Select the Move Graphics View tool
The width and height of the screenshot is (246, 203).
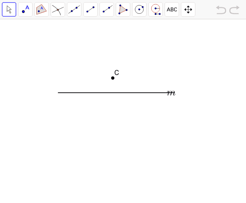point(188,9)
